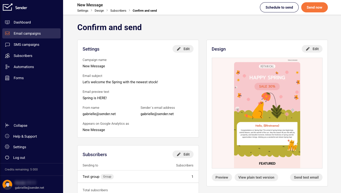Click the SMS campaigns chat bubble icon
This screenshot has width=341, height=193.
pyautogui.click(x=7, y=45)
